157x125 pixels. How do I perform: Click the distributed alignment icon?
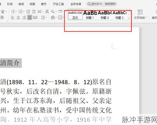pos(35,18)
